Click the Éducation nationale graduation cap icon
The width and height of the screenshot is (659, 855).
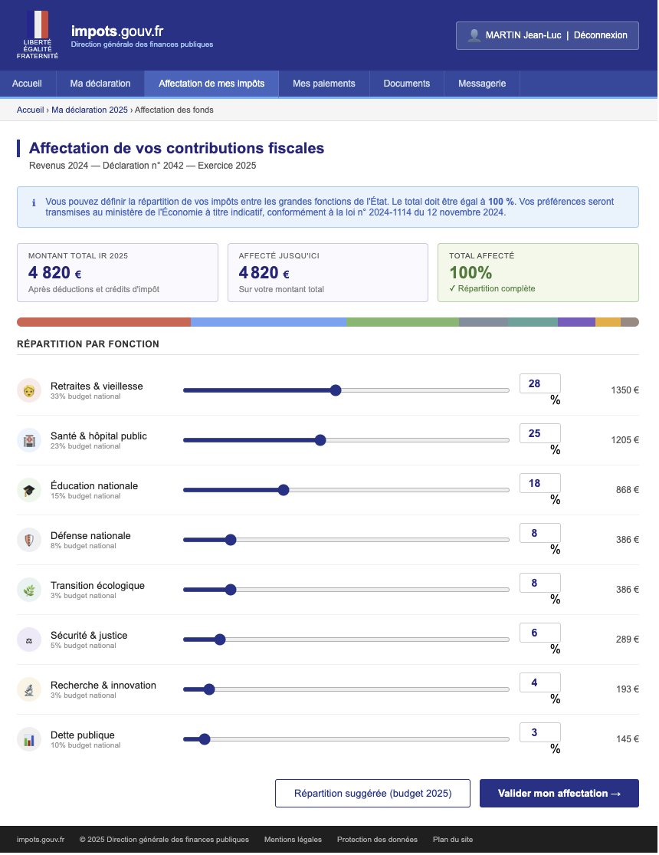[29, 490]
